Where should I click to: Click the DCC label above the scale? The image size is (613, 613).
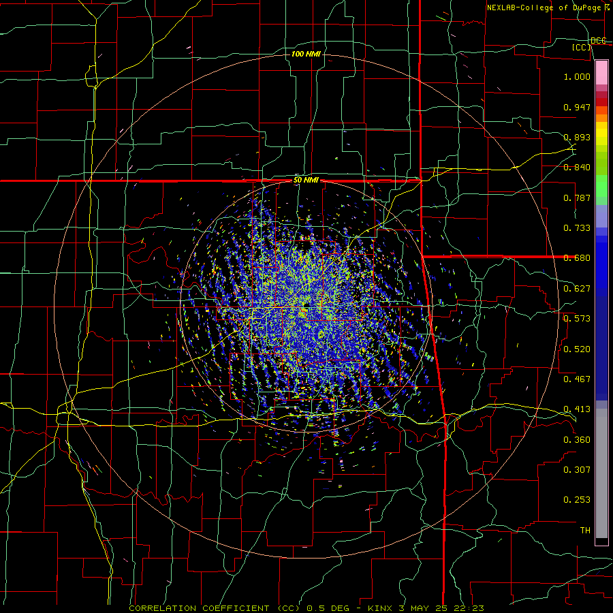[599, 41]
